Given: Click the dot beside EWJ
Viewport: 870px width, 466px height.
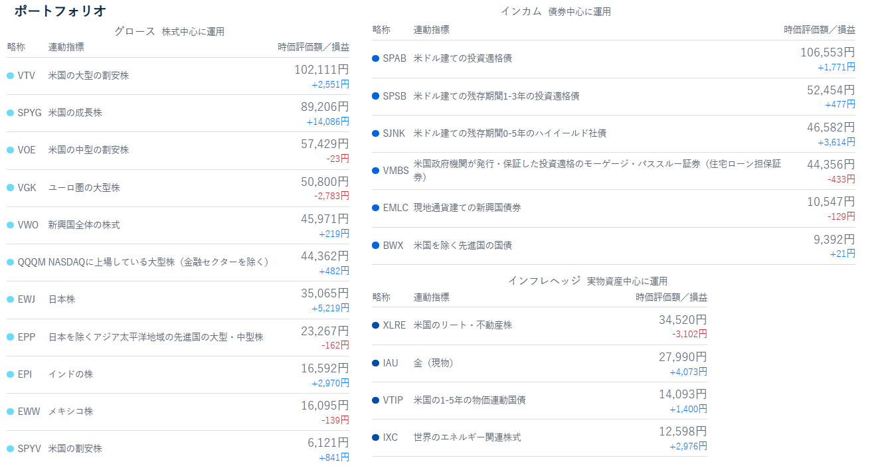Looking at the screenshot, I should (x=10, y=299).
